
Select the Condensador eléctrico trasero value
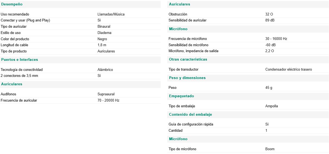point(289,69)
